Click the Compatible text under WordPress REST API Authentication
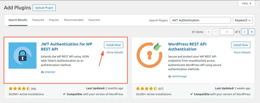Image resolution: width=260 pixels, height=103 pixels. pos(220,94)
